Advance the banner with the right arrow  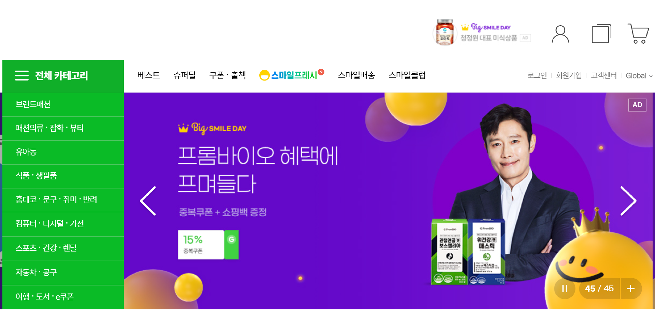pos(628,201)
